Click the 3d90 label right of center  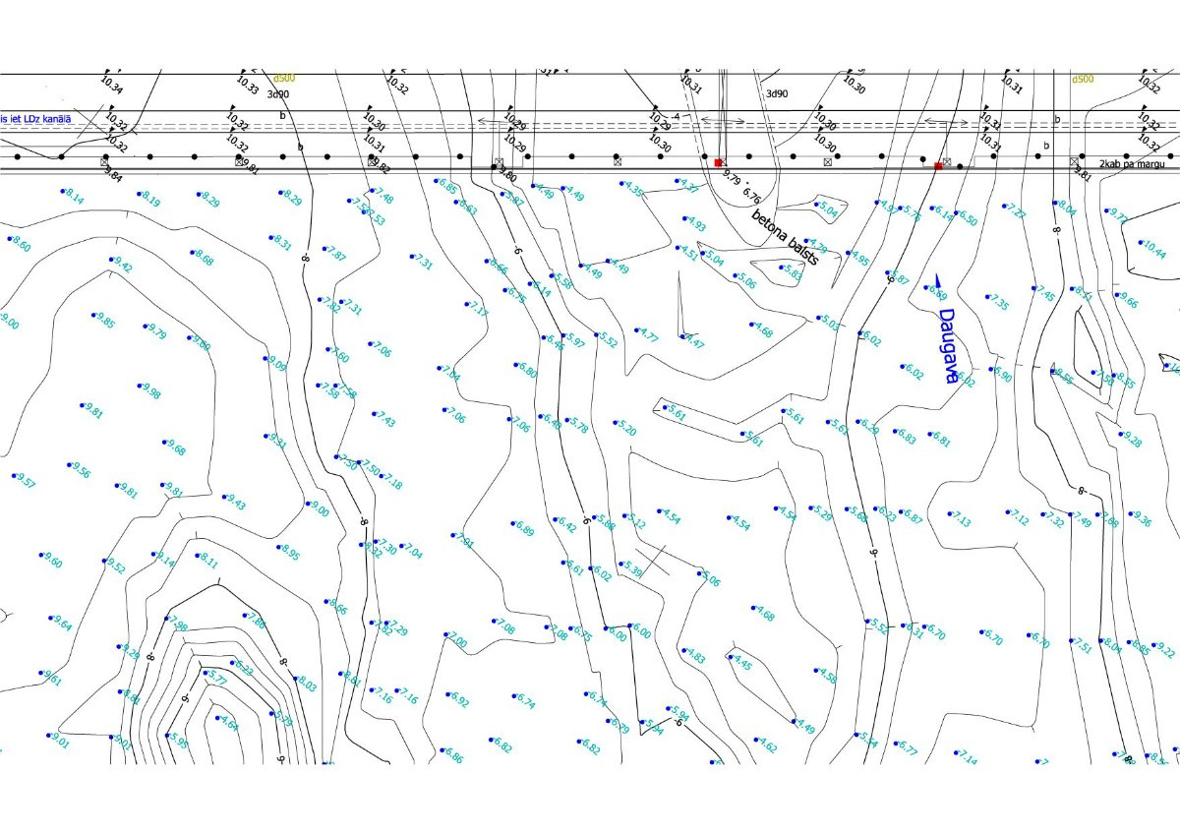coord(777,93)
